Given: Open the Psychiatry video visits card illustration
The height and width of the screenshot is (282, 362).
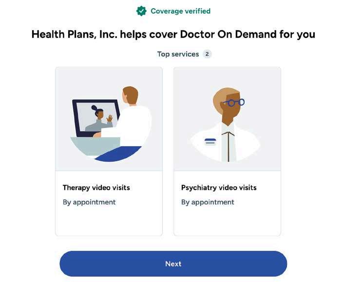Looking at the screenshot, I should [228, 119].
